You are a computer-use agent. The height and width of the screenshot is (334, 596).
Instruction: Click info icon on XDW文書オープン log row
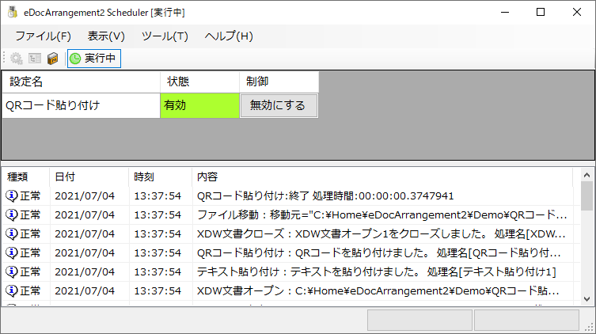point(11,291)
